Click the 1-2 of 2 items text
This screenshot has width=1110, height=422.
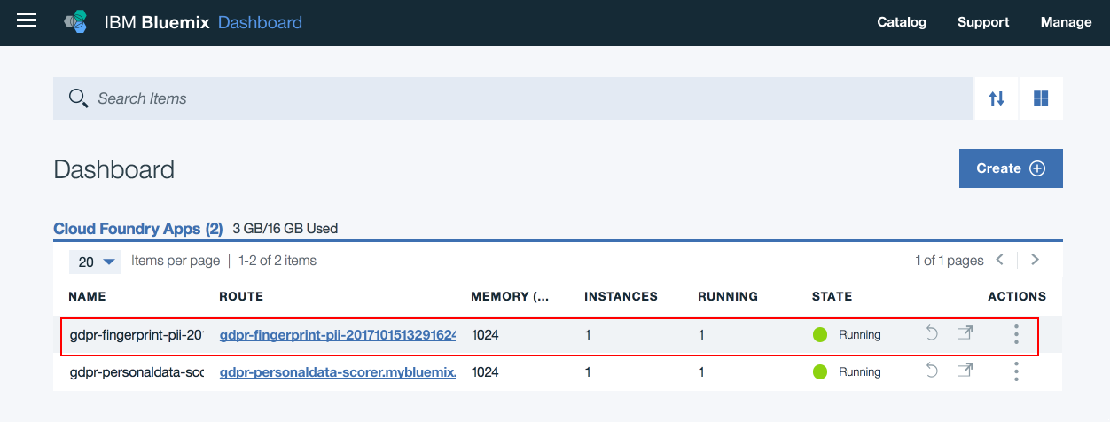coord(277,261)
